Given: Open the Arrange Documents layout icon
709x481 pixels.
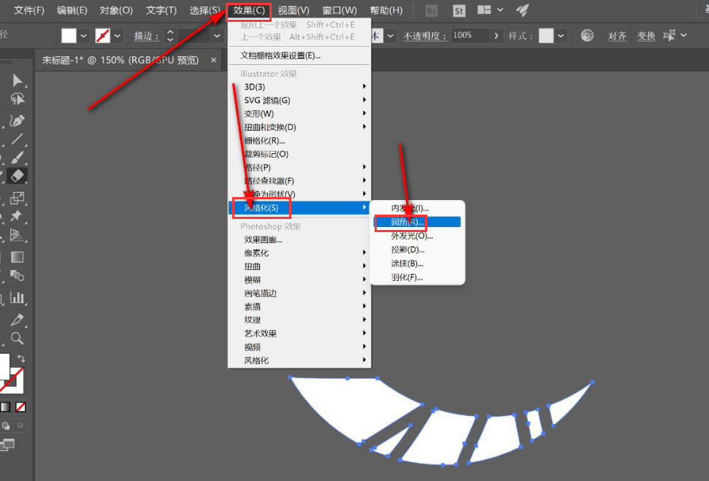Looking at the screenshot, I should [x=483, y=9].
